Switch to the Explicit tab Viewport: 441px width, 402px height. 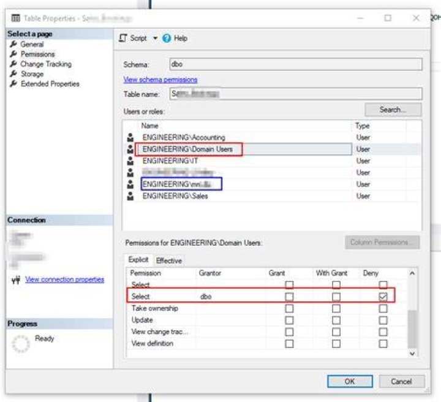pos(138,259)
